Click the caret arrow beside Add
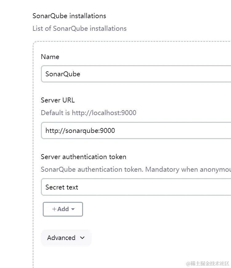231x268 pixels. 73,209
